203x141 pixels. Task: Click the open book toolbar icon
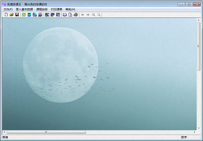65,15
